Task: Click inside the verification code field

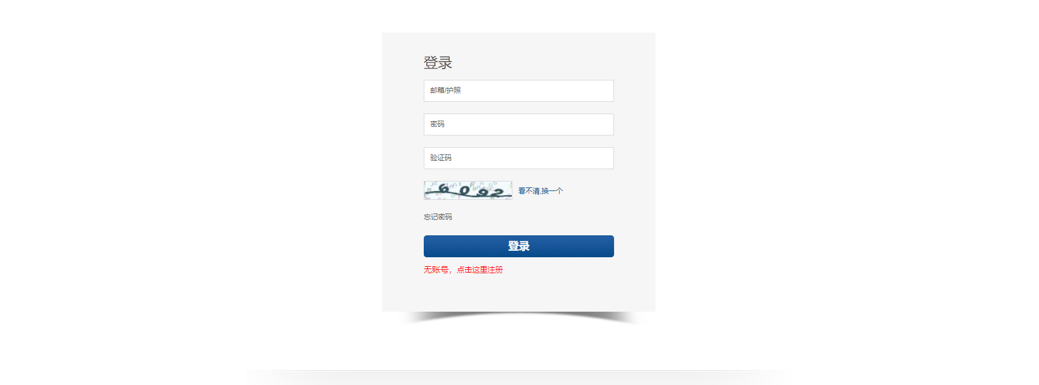Action: (518, 158)
